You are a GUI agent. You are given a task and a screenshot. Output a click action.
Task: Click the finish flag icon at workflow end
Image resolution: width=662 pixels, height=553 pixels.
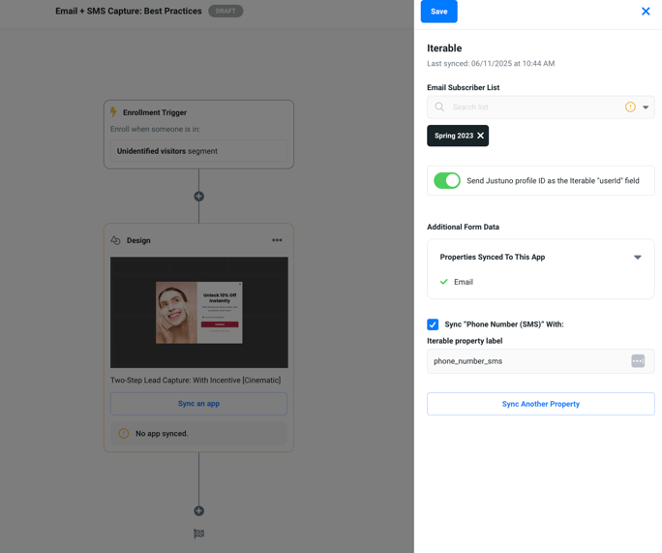(198, 534)
